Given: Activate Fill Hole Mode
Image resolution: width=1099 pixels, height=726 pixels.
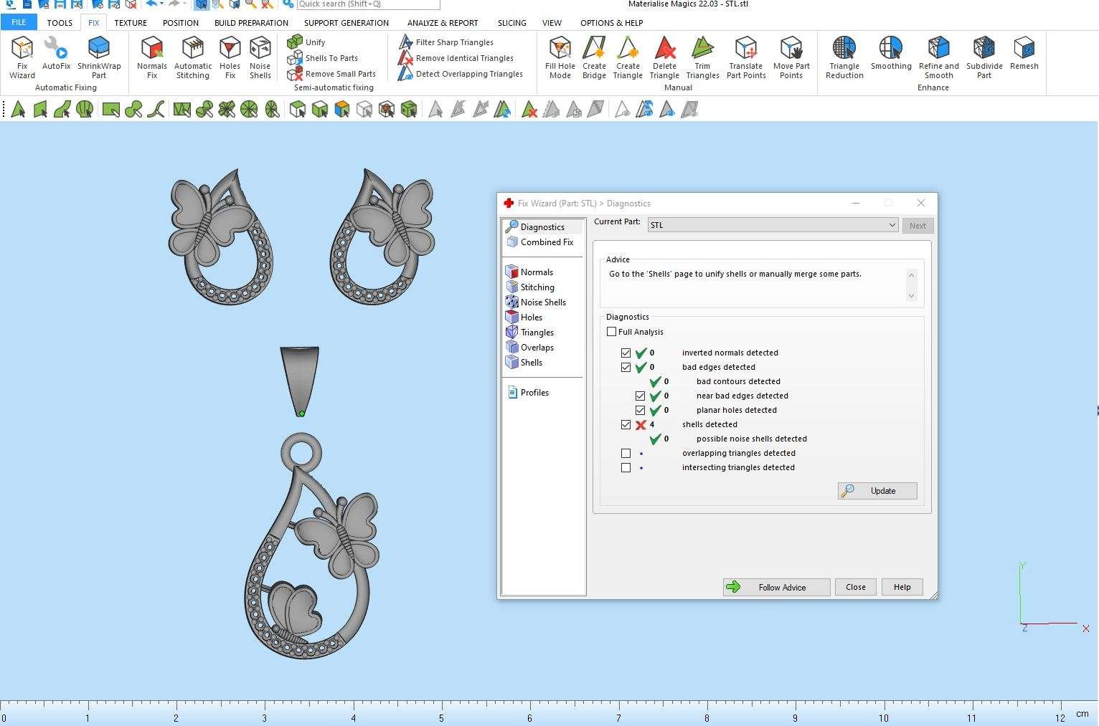Looking at the screenshot, I should [560, 57].
